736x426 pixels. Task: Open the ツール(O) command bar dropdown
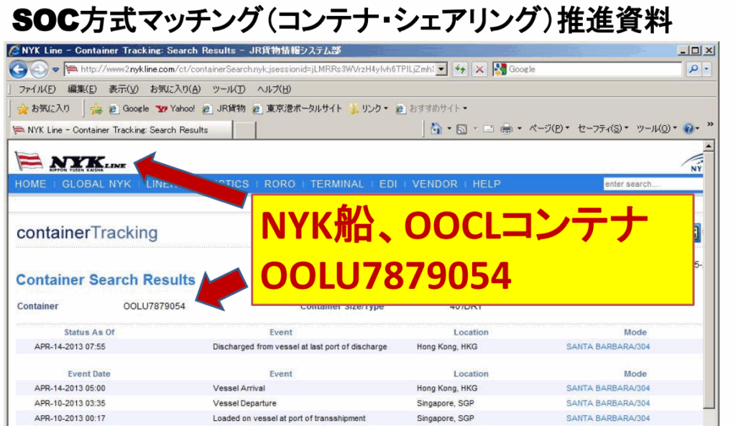[x=657, y=129]
